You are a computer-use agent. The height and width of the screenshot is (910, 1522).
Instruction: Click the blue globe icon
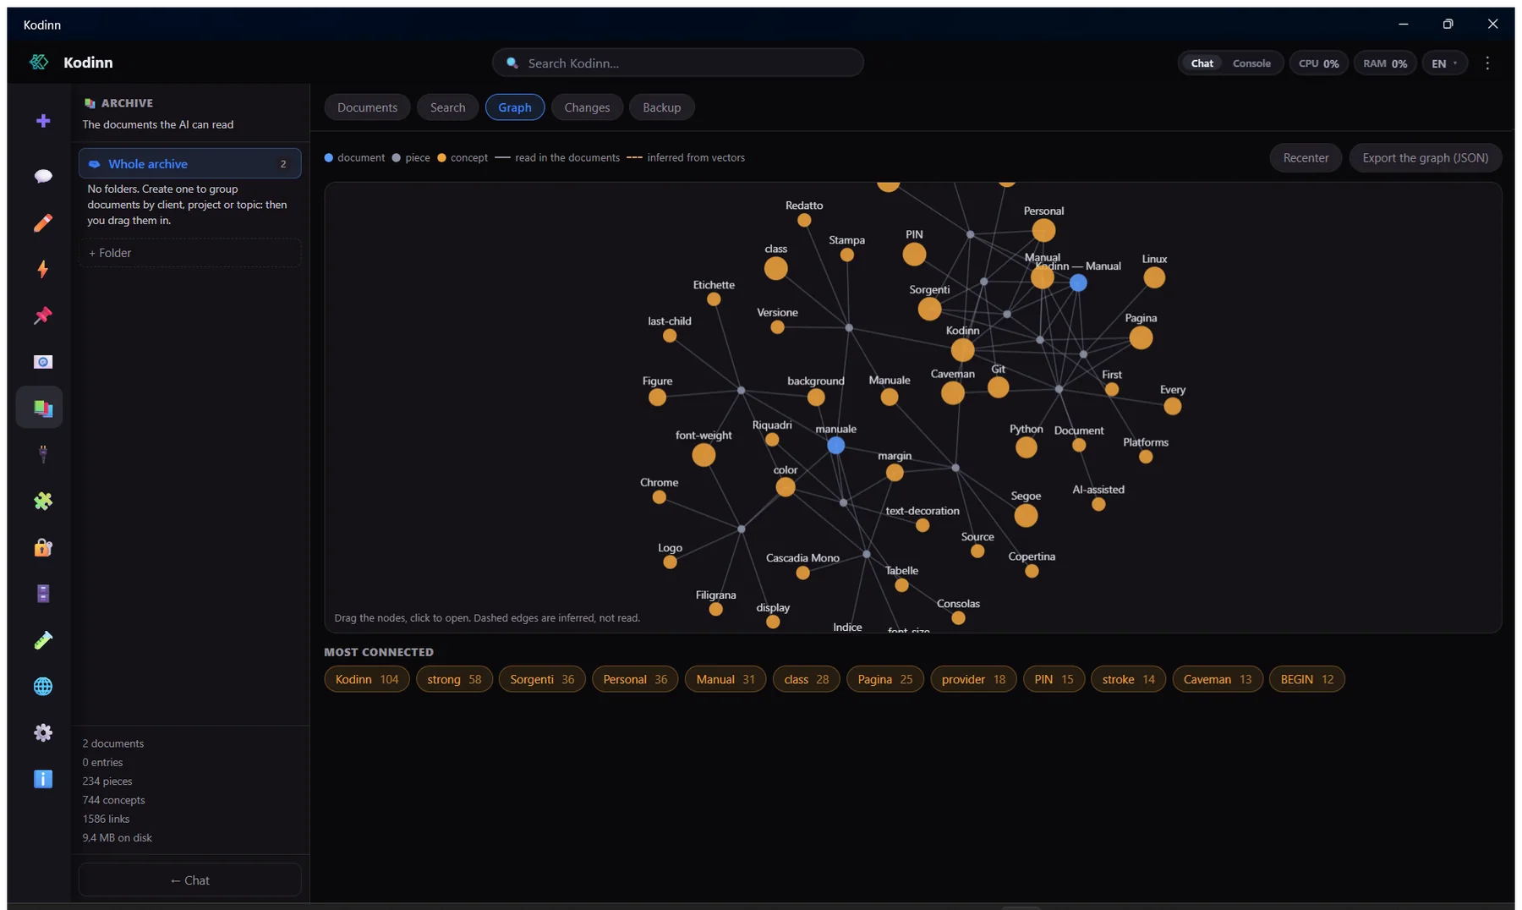click(x=43, y=687)
